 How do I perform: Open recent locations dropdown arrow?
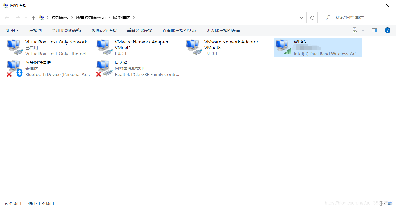click(x=26, y=18)
